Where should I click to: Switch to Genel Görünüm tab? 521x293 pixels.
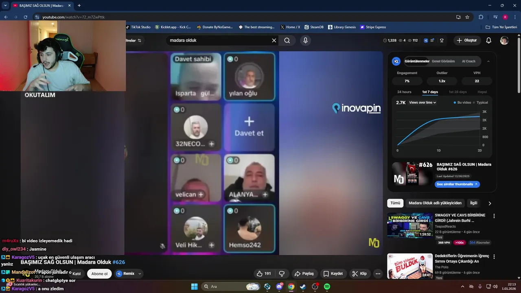pos(443,61)
